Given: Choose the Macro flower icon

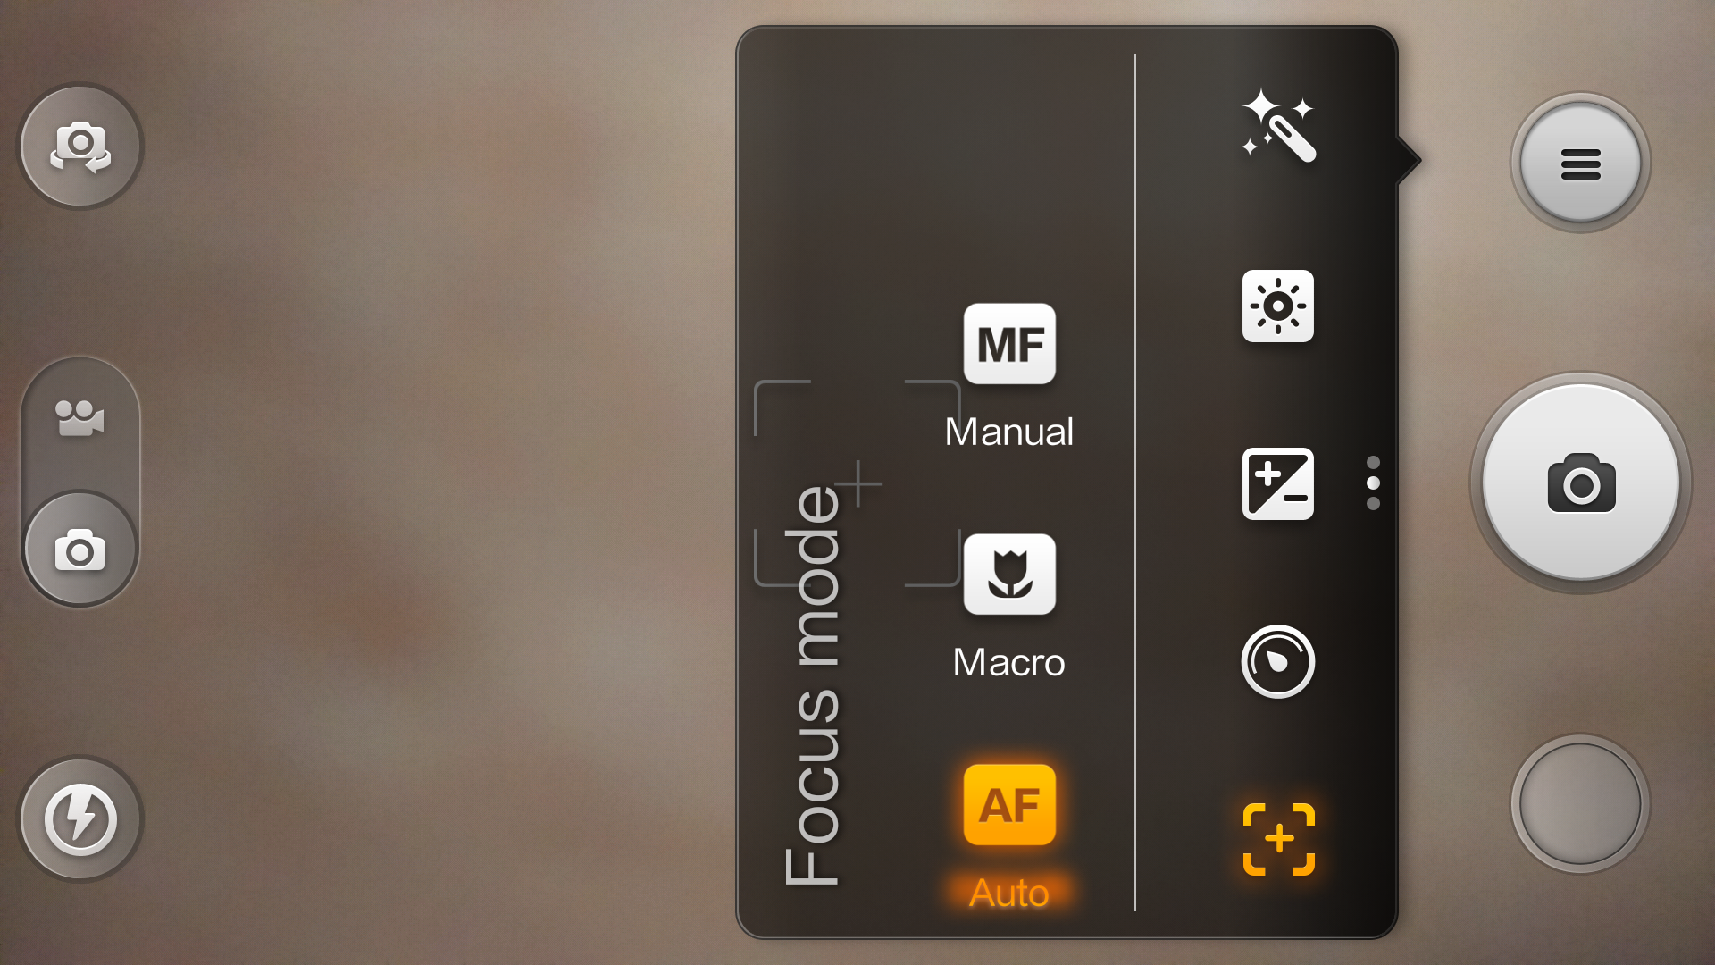Looking at the screenshot, I should [x=1009, y=575].
